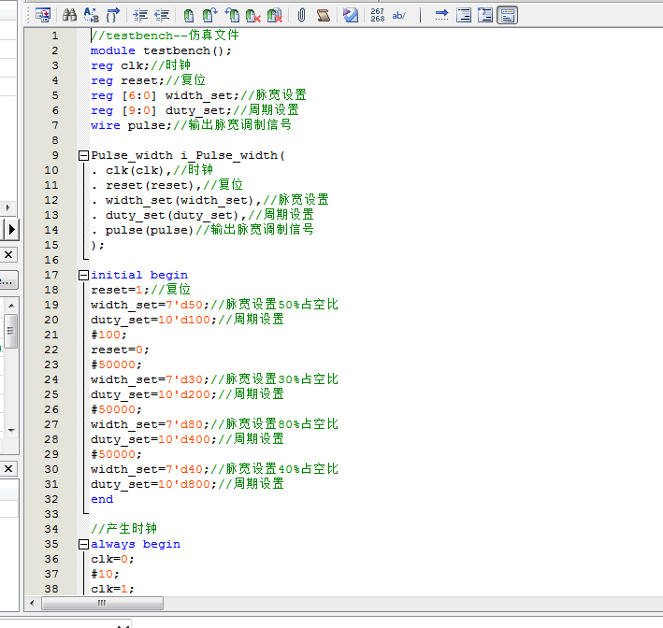Click the go-to-line arrow icon
Image resolution: width=663 pixels, height=628 pixels.
tap(442, 16)
